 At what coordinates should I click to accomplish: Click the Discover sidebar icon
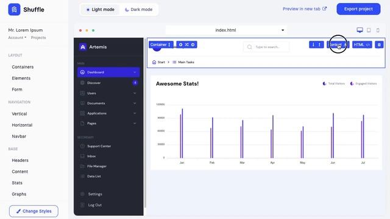[x=82, y=83]
